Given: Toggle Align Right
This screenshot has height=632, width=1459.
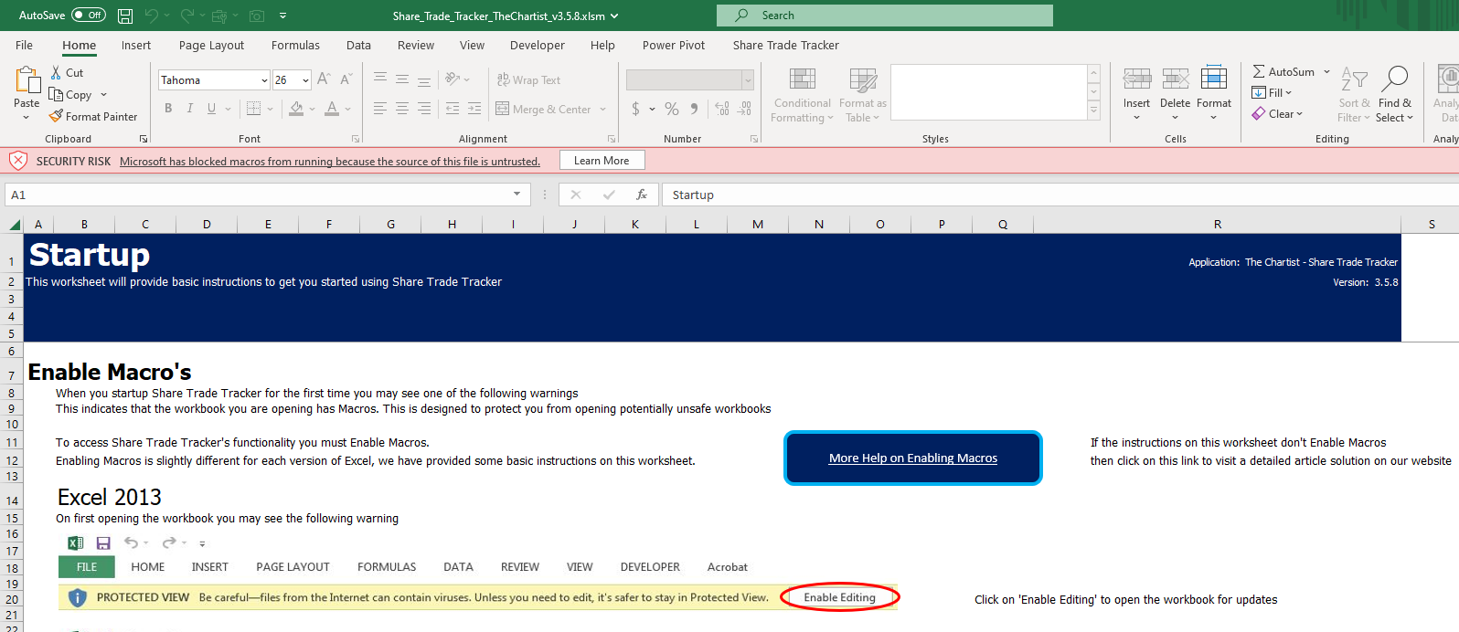Looking at the screenshot, I should click(x=424, y=109).
